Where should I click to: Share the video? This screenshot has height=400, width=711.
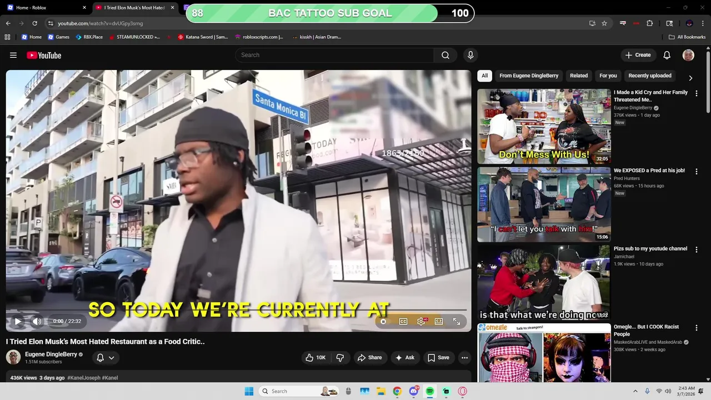[x=369, y=358]
